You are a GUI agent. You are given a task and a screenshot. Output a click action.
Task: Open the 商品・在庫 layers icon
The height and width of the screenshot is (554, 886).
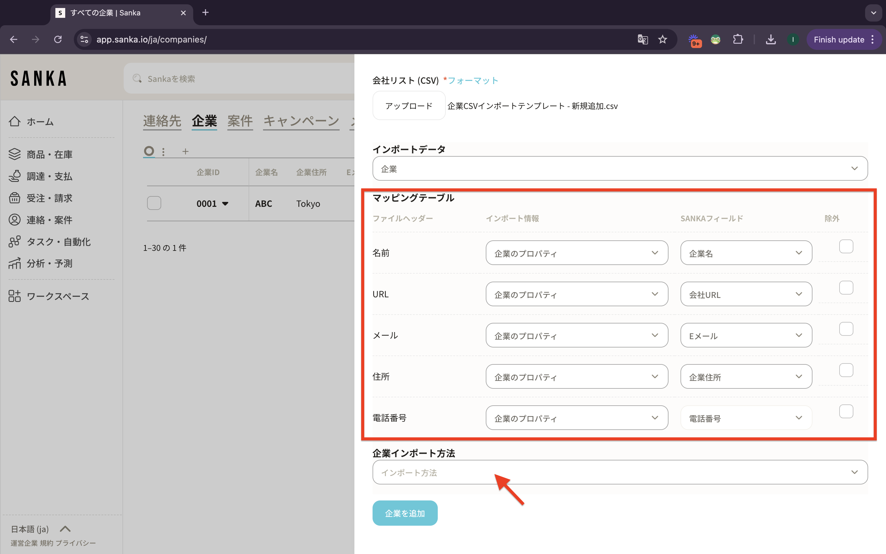point(15,154)
